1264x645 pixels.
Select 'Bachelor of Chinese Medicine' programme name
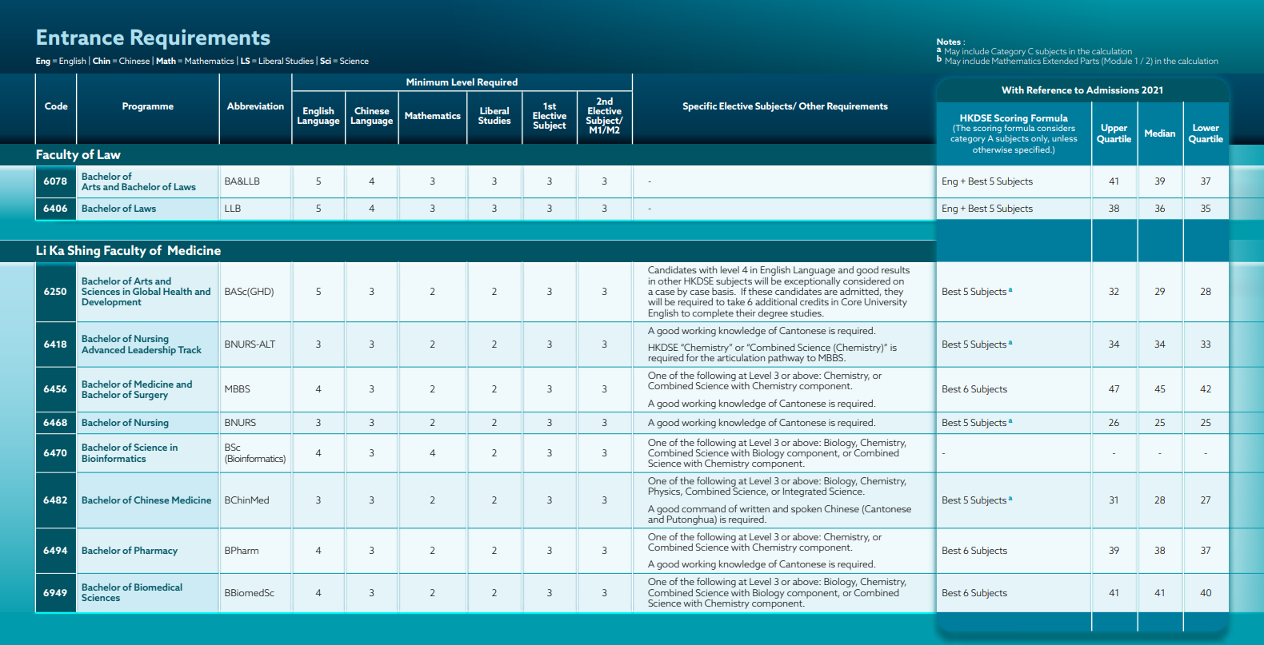[146, 500]
